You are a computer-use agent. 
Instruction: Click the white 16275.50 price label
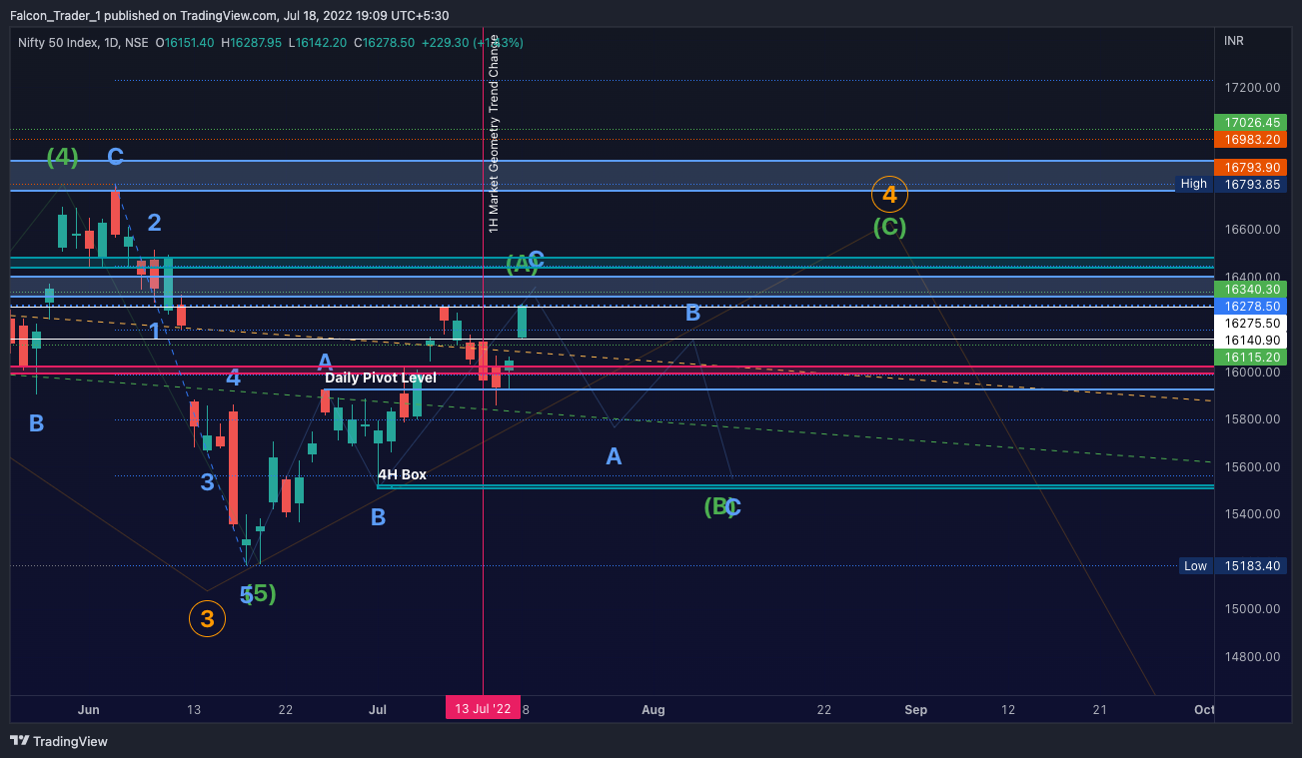[x=1253, y=323]
